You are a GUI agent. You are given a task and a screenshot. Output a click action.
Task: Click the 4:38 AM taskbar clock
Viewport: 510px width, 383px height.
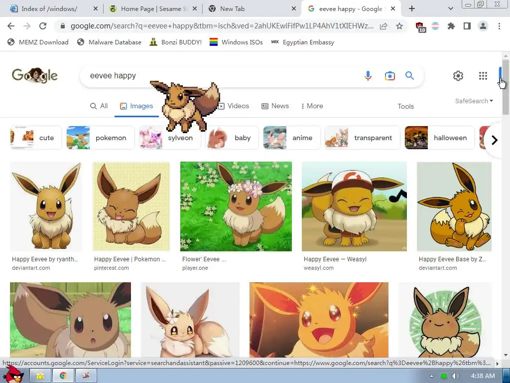click(483, 376)
